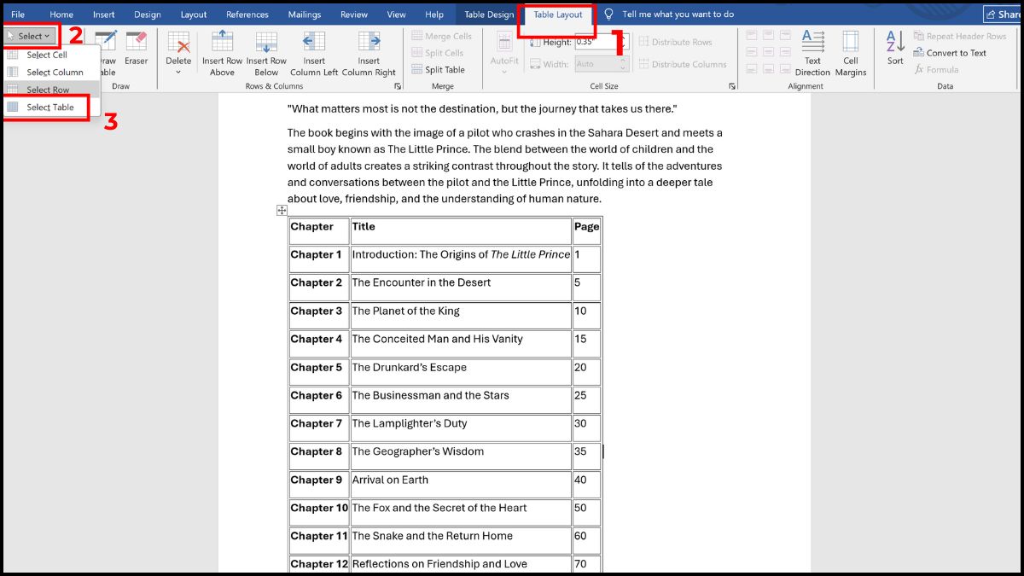Click the Sort icon

[x=895, y=46]
